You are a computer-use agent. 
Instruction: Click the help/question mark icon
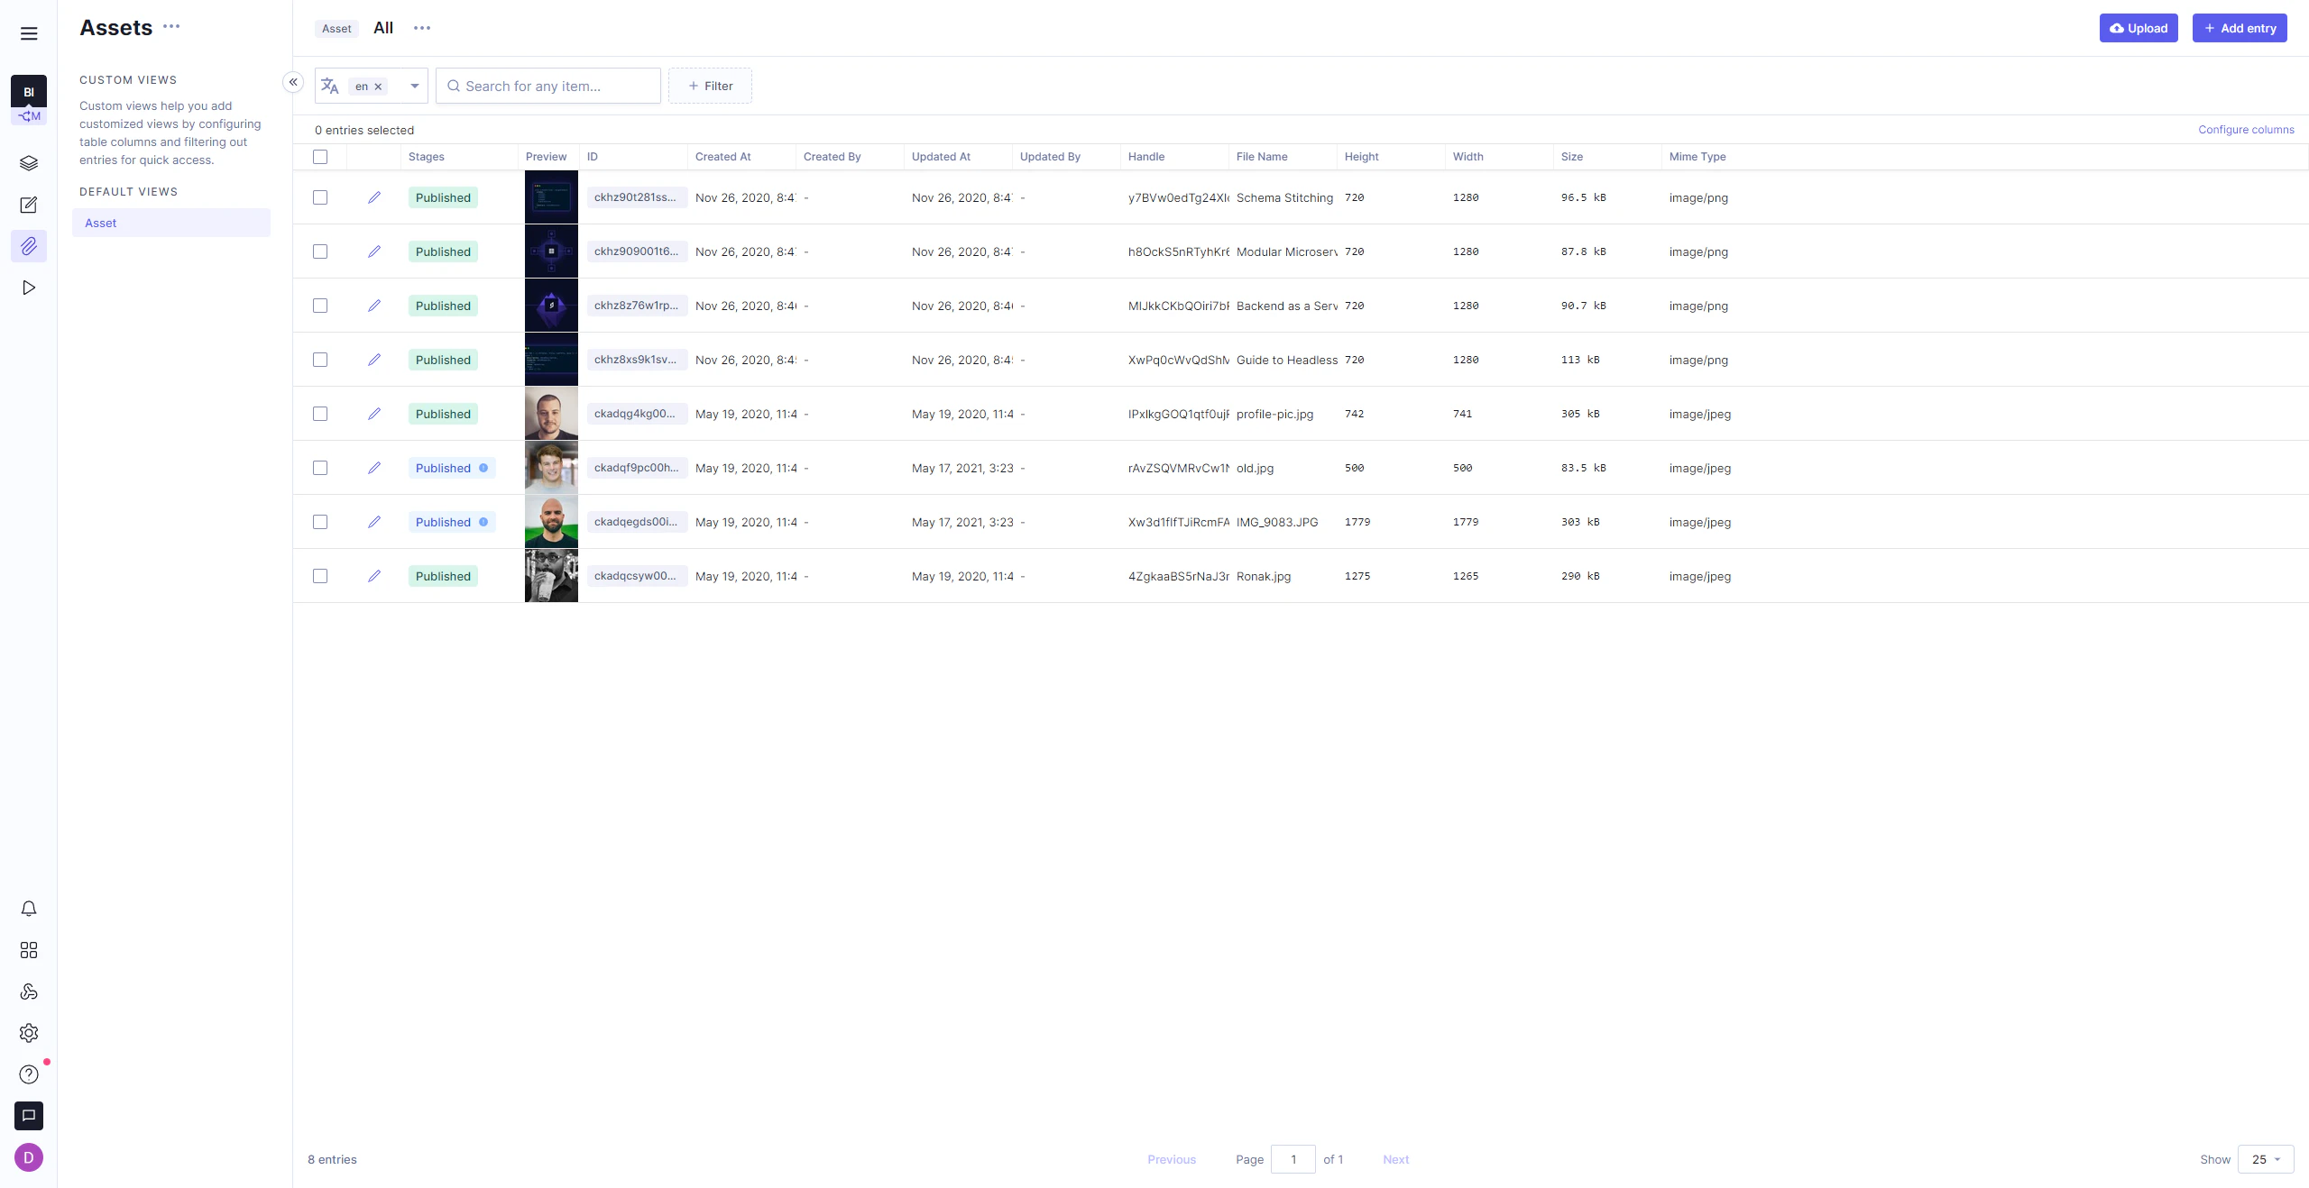(27, 1074)
